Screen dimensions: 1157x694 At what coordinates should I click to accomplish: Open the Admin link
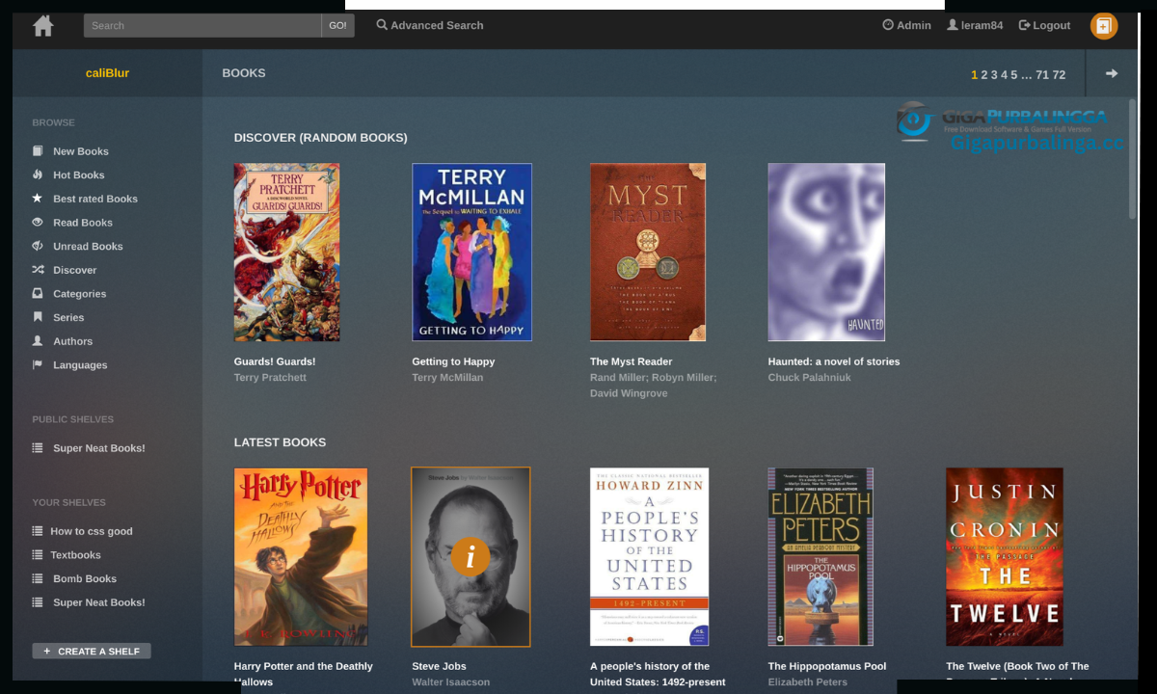tap(906, 25)
